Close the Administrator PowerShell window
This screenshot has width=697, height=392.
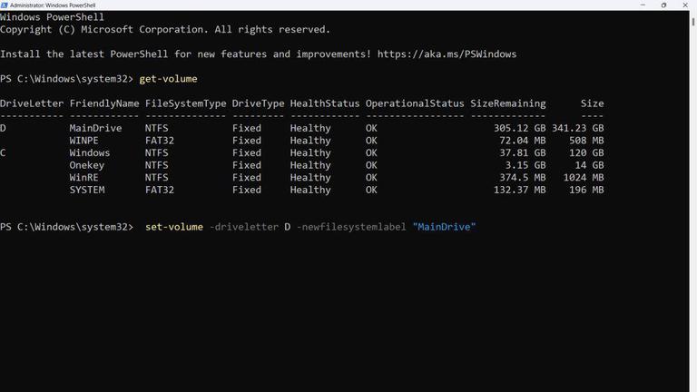(685, 5)
